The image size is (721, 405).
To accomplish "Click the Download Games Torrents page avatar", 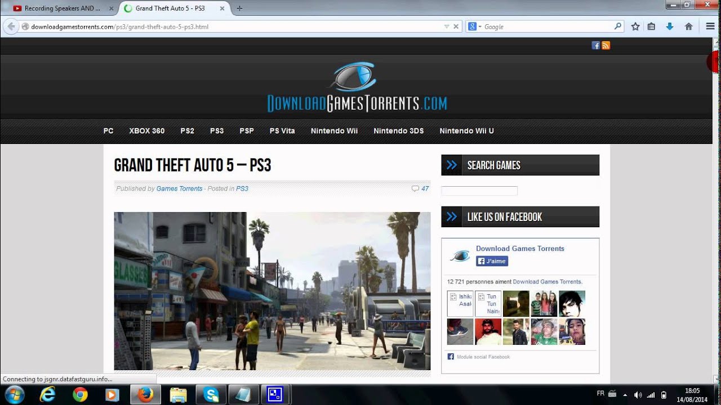I will (x=460, y=256).
